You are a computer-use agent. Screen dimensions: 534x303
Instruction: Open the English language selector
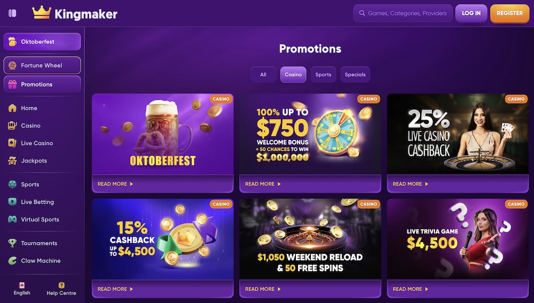pos(22,289)
